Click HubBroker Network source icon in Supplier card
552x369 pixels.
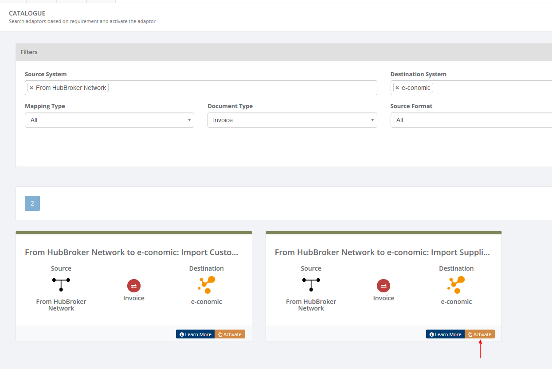click(311, 284)
